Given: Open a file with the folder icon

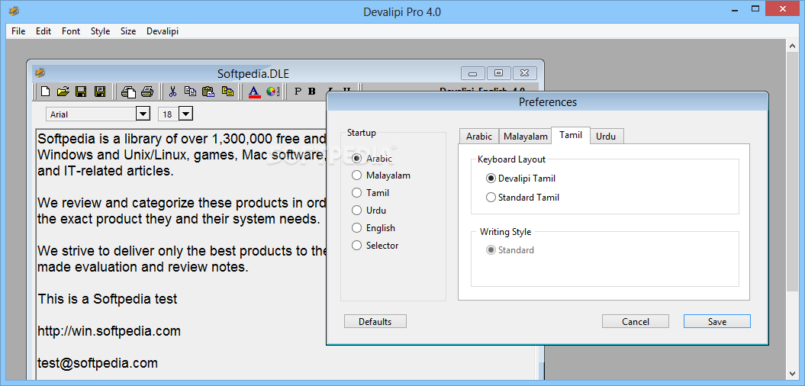Looking at the screenshot, I should pos(63,92).
